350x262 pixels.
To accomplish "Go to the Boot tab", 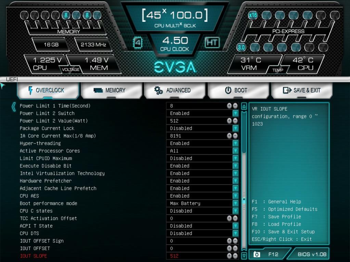I will click(x=238, y=90).
